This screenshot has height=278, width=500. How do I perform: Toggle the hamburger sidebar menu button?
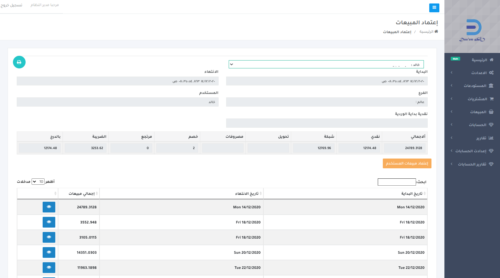coord(434,8)
